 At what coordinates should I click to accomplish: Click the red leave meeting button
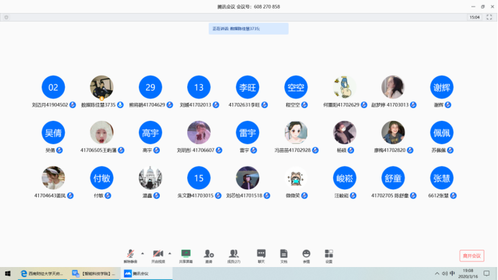(x=471, y=256)
